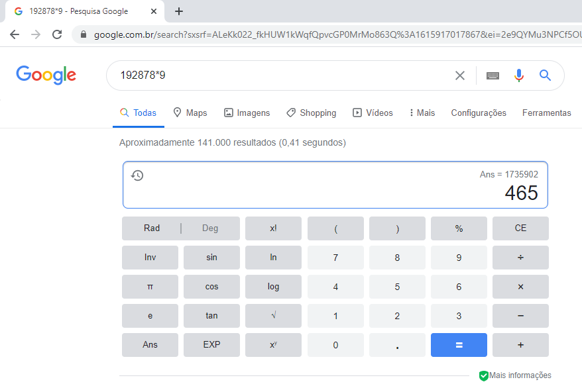The height and width of the screenshot is (392, 582).
Task: Click the CE clear entry key
Action: pyautogui.click(x=520, y=228)
